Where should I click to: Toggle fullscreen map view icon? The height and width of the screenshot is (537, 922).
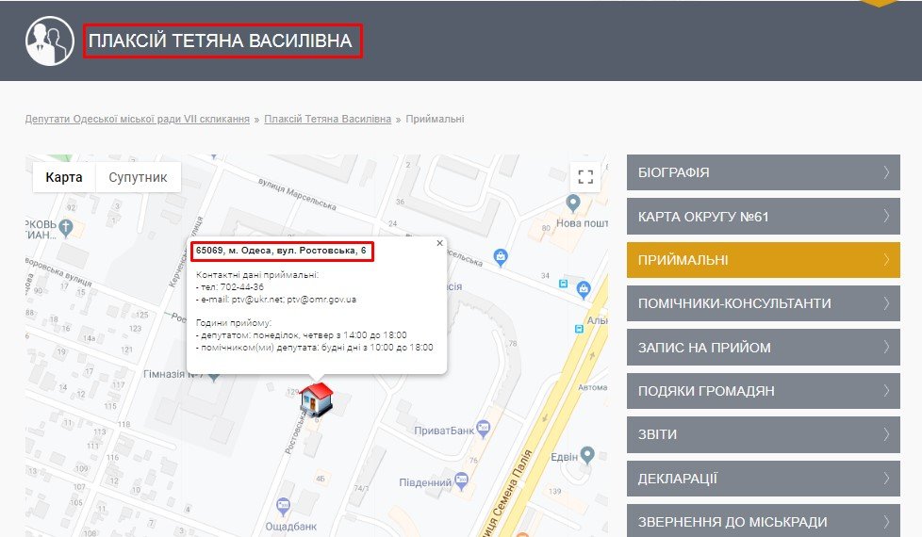[585, 177]
